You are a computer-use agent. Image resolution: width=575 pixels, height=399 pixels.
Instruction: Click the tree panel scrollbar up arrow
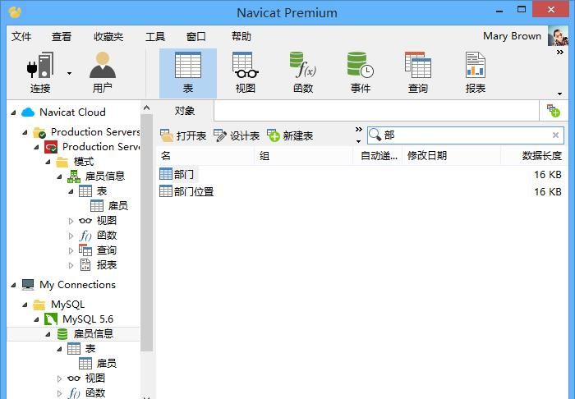[147, 108]
